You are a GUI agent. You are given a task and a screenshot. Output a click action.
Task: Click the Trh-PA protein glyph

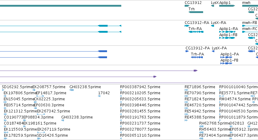[197, 57]
